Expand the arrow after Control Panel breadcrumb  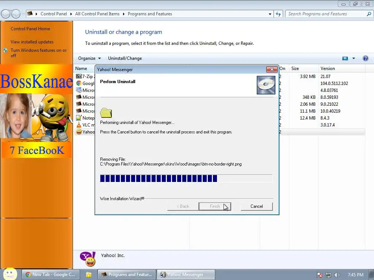pyautogui.click(x=71, y=14)
